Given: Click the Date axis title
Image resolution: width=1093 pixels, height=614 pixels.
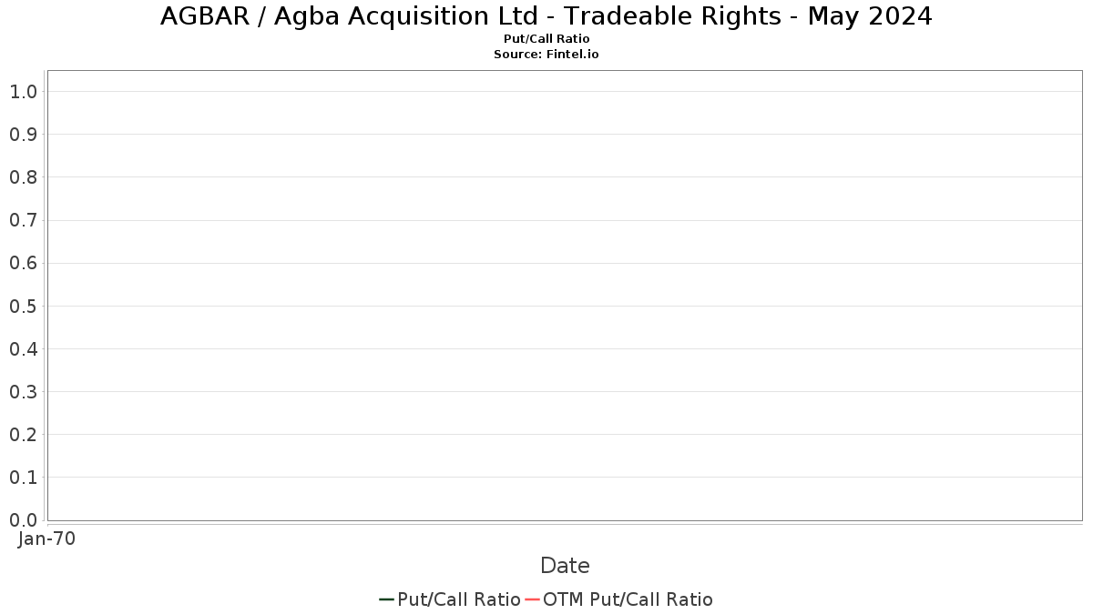Looking at the screenshot, I should (x=565, y=566).
